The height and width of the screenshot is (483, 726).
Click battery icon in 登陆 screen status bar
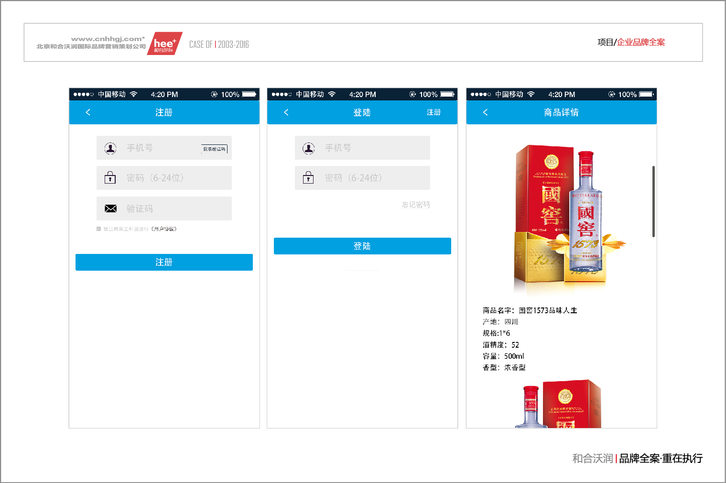[x=447, y=94]
